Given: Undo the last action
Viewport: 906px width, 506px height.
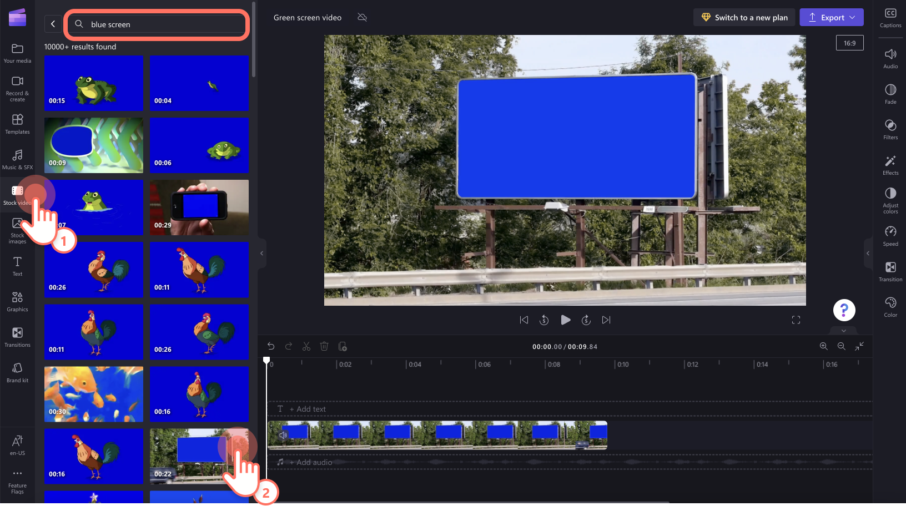Looking at the screenshot, I should pos(271,347).
